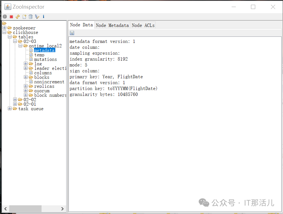Select the task_queue folder label
Viewport: 283px width, 214px height.
[31, 109]
